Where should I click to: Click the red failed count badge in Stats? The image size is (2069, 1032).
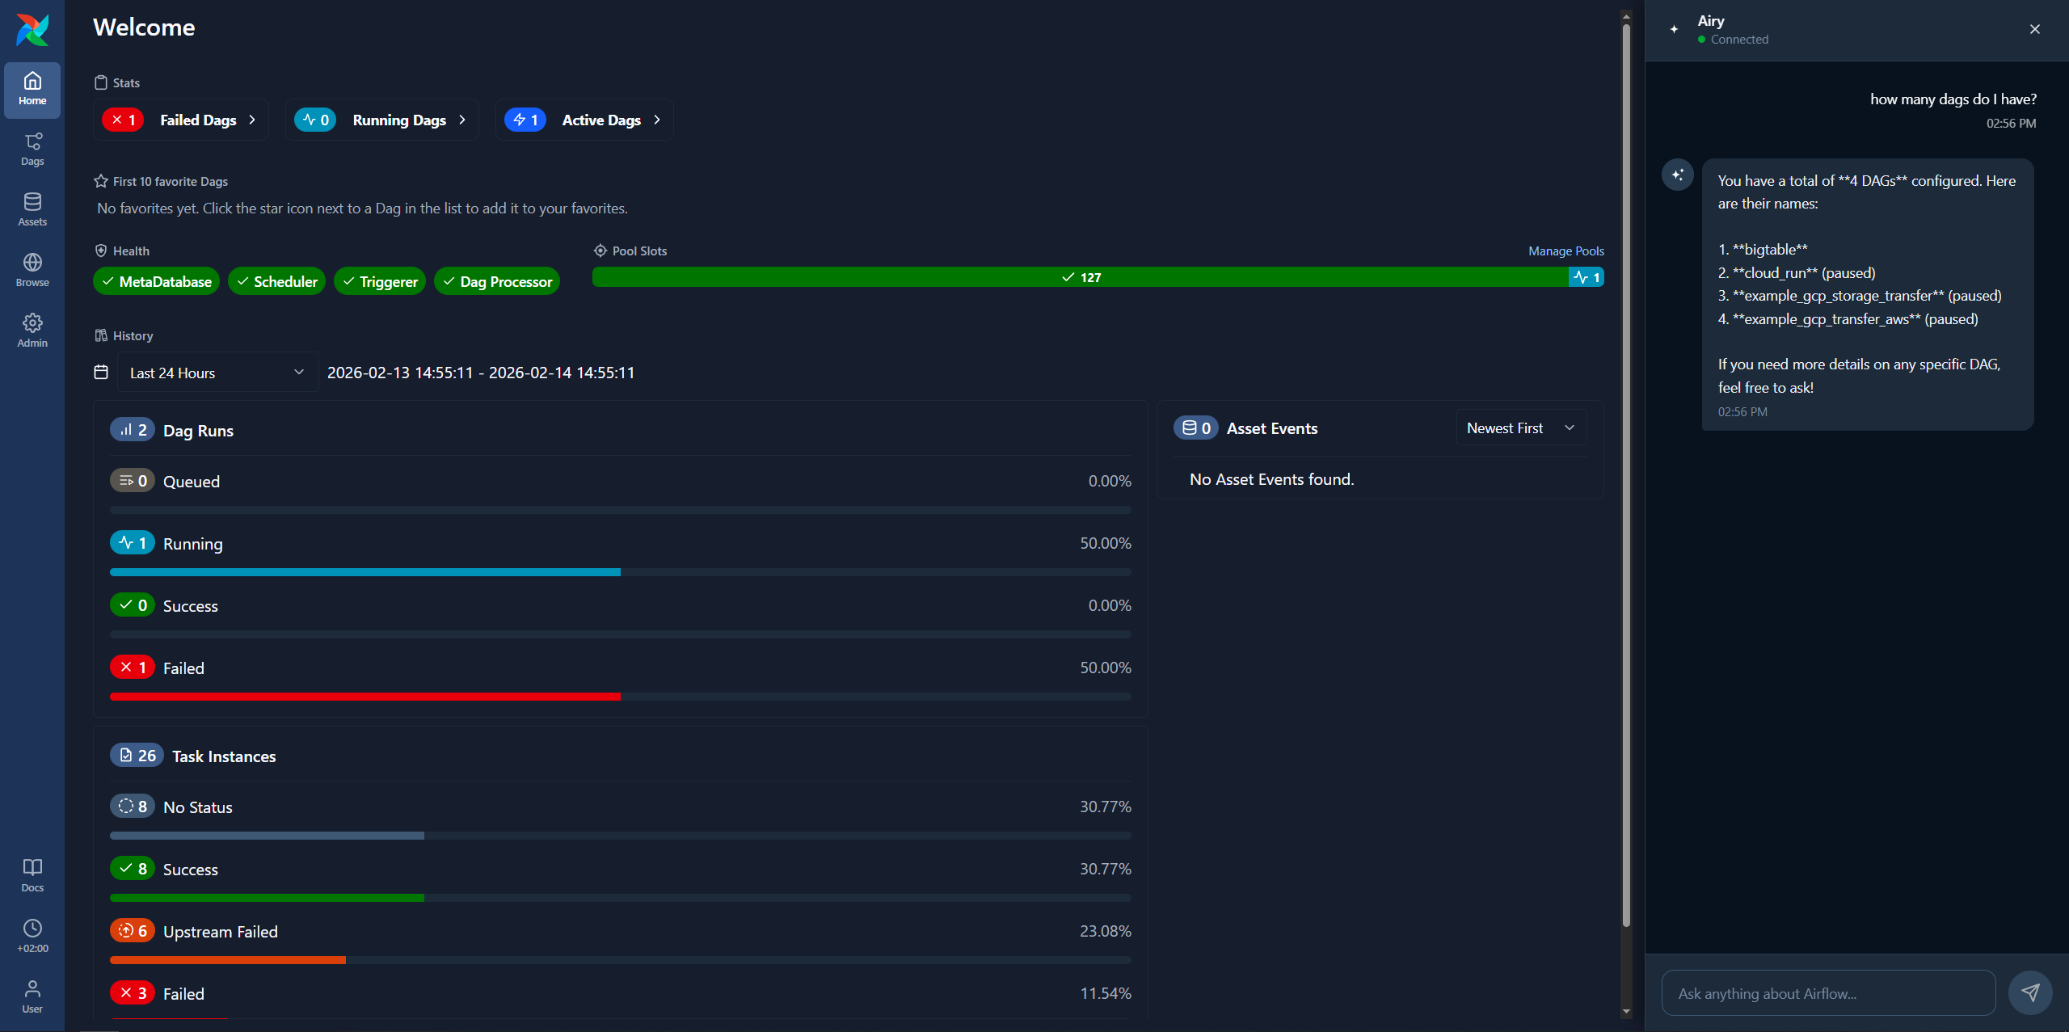click(x=123, y=120)
